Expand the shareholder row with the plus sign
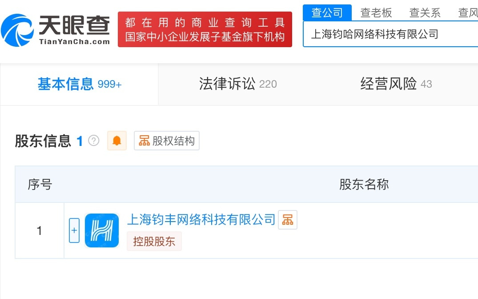 click(74, 230)
